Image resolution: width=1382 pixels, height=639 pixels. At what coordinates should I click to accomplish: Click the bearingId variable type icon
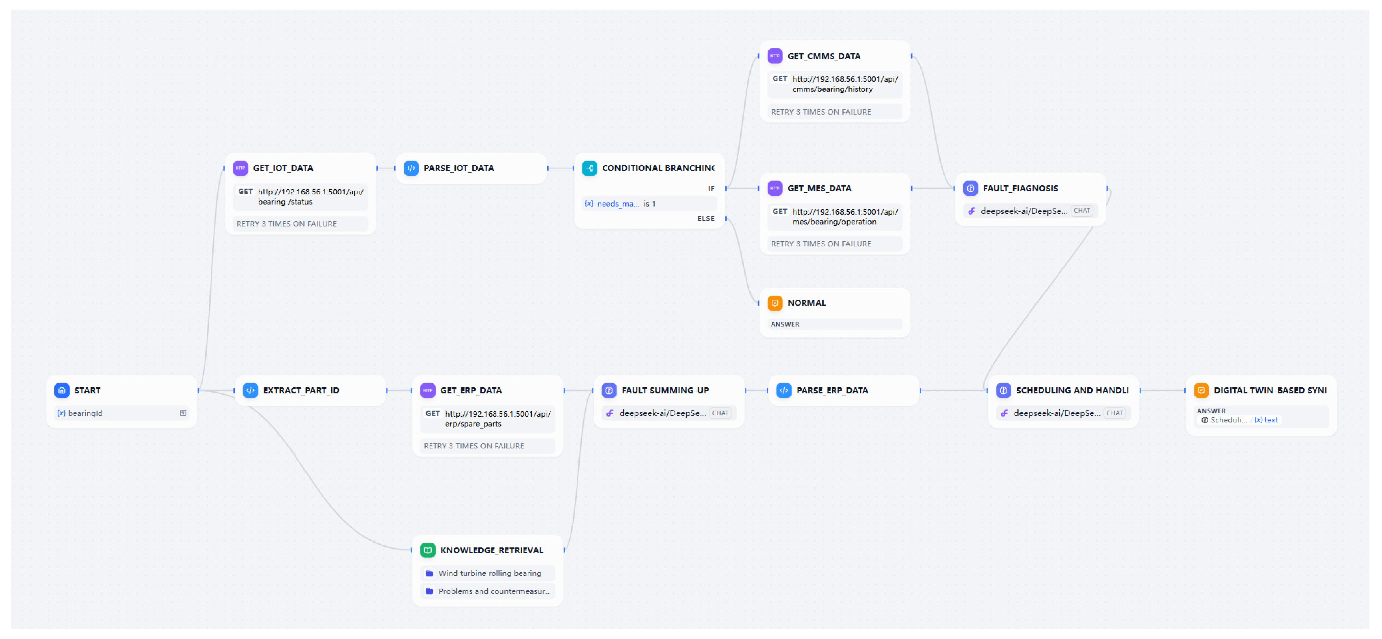click(x=183, y=413)
